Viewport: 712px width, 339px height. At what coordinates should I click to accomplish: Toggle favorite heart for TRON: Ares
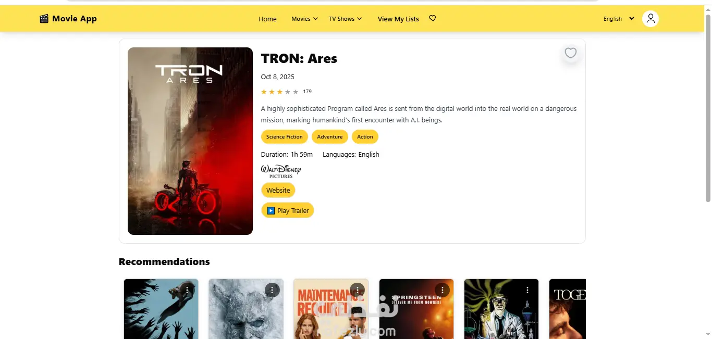pos(571,53)
